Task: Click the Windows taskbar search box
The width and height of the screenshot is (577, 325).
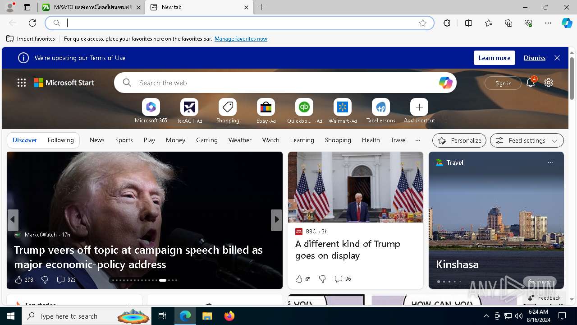Action: tap(86, 316)
